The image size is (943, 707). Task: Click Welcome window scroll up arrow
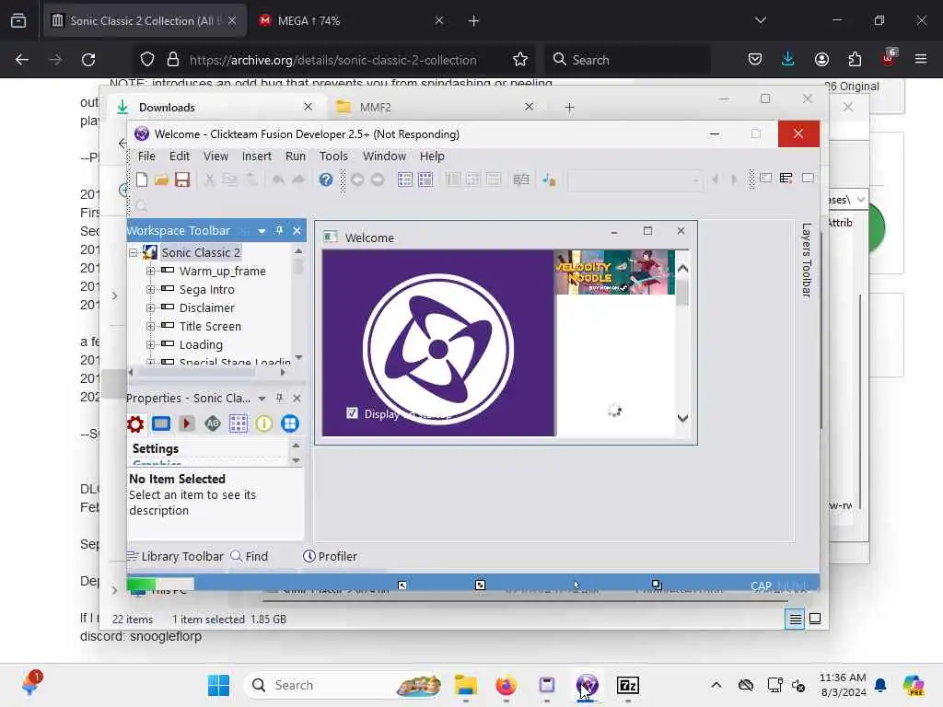[682, 269]
